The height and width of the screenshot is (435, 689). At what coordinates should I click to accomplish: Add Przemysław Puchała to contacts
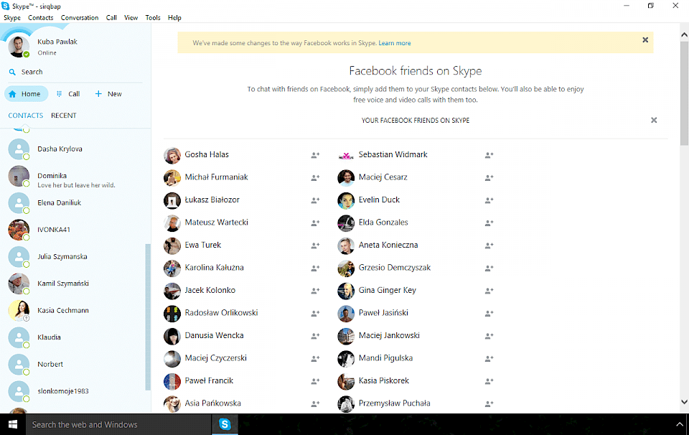coord(489,404)
